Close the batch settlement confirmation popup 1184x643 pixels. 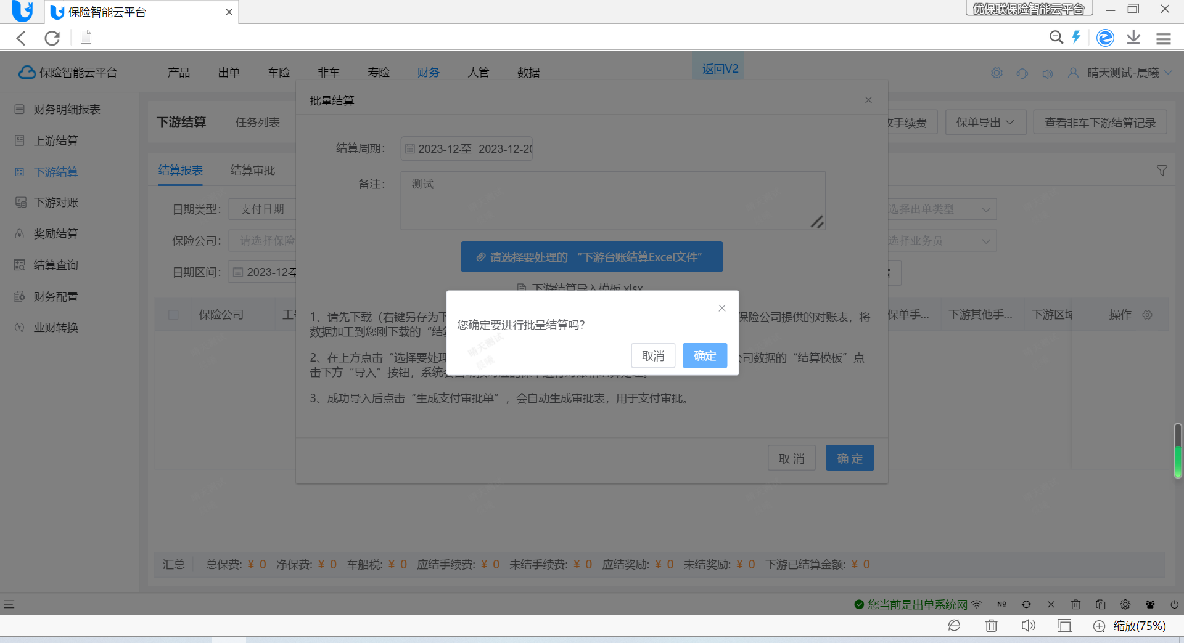click(722, 308)
